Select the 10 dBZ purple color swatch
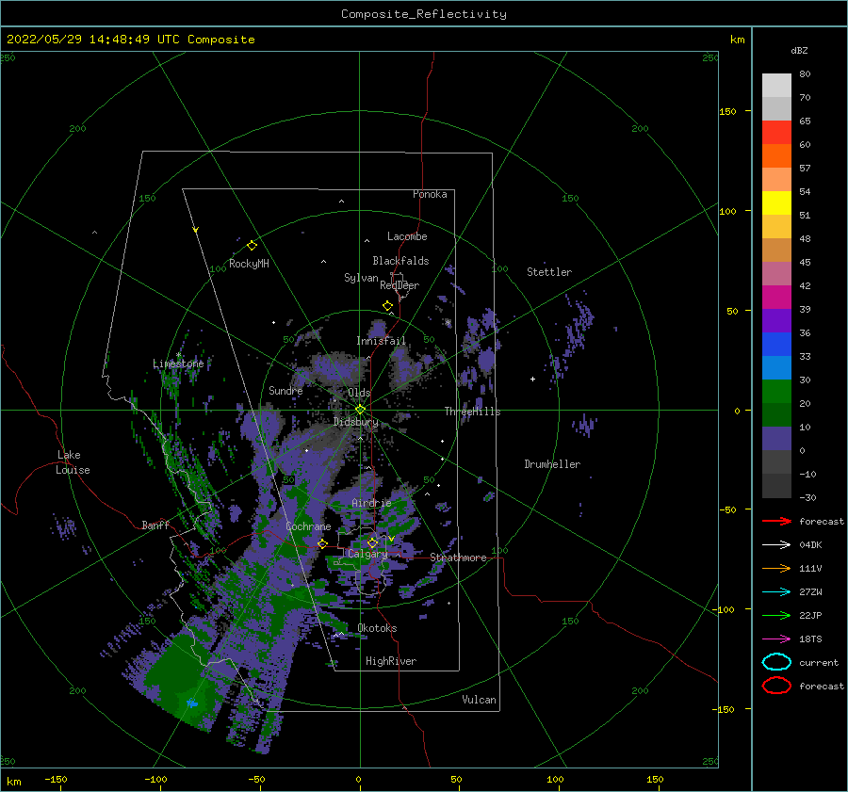 (776, 438)
